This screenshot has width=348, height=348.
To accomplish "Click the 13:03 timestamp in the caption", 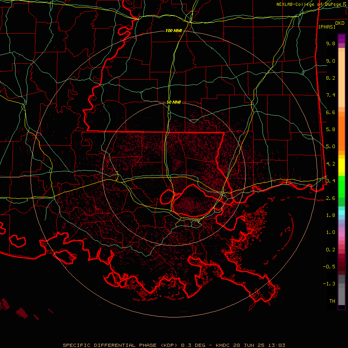I will [276, 345].
